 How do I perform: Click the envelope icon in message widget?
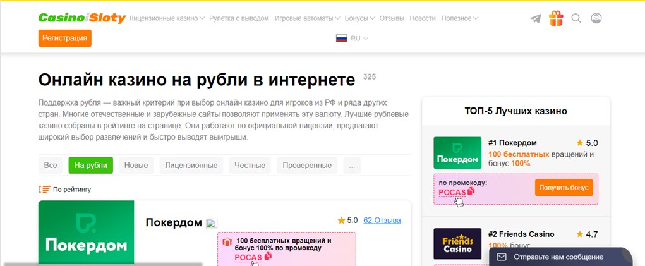coord(502,257)
